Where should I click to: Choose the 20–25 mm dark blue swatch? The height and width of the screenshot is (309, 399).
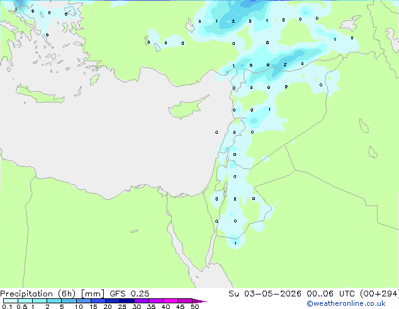112,301
